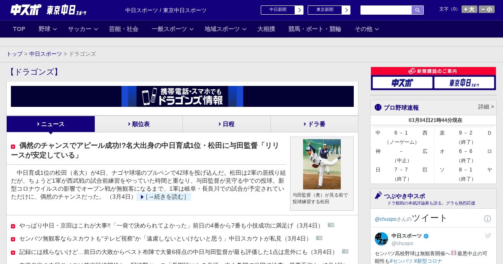The height and width of the screenshot is (264, 503).
Task: Open the 大相撲 menu item
Action: click(266, 29)
